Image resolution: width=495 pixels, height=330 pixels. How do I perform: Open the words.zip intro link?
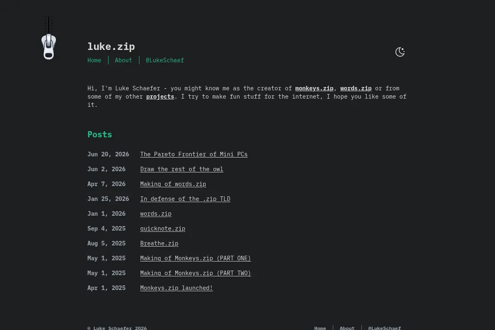click(356, 88)
